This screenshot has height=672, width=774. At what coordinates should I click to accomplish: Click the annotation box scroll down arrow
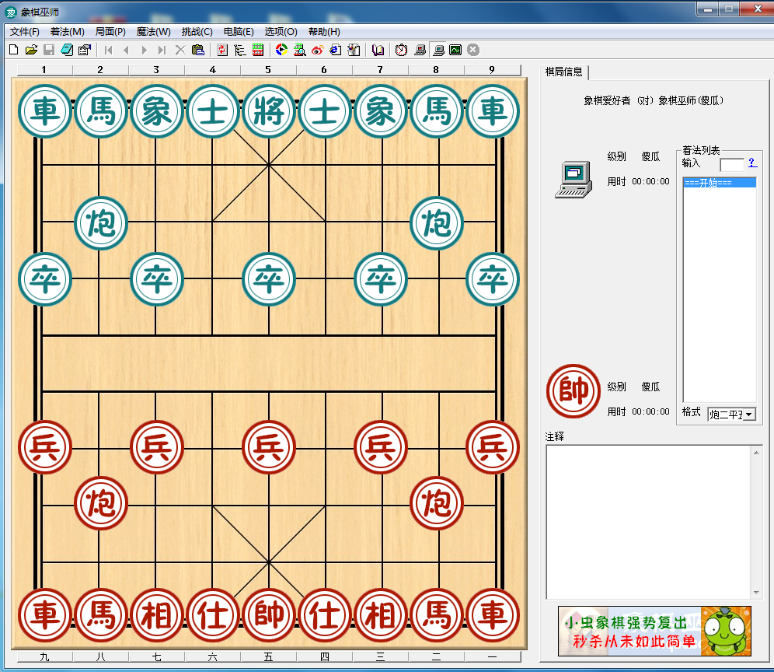(x=756, y=592)
